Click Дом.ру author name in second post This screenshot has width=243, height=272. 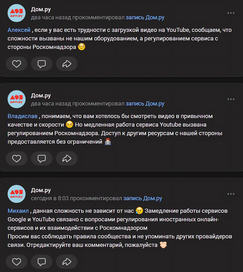coord(41,96)
